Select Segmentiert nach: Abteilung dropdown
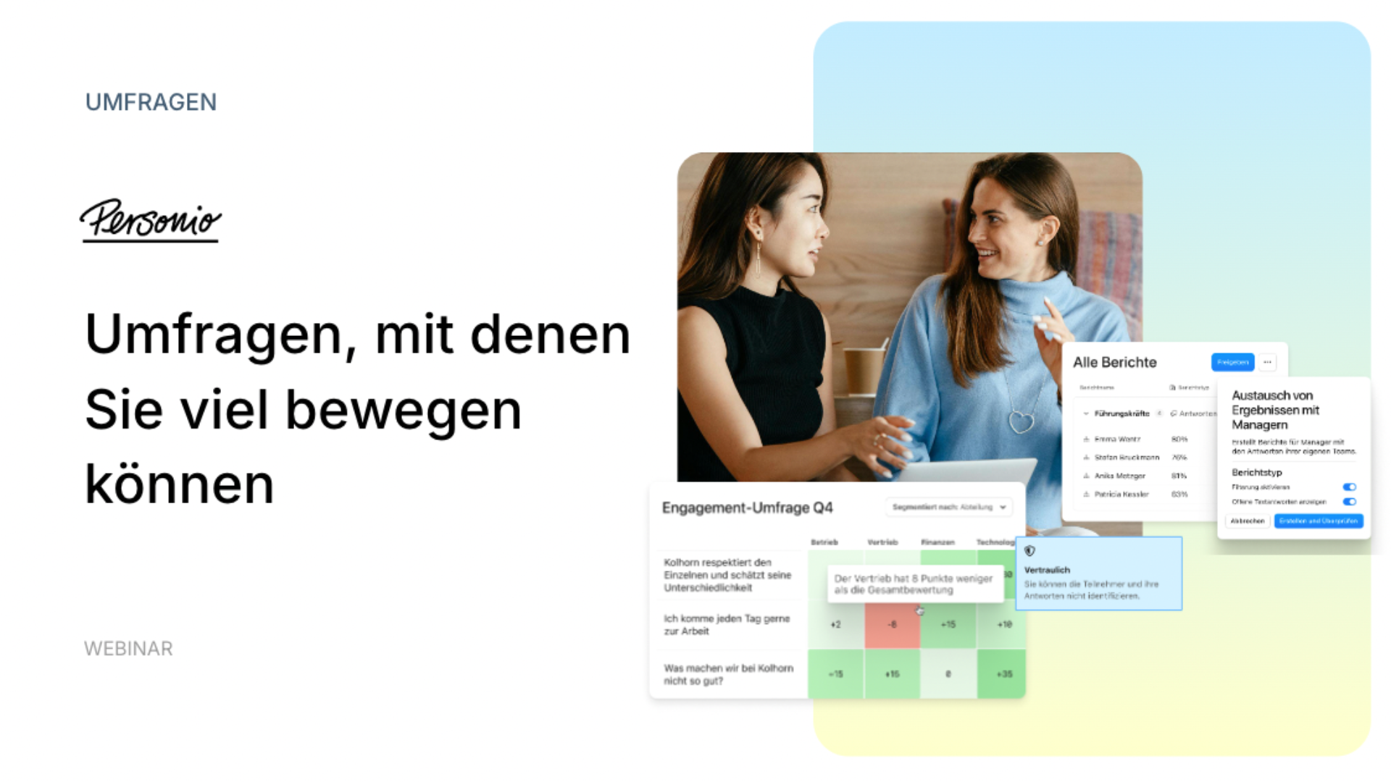The width and height of the screenshot is (1391, 782). pyautogui.click(x=947, y=507)
